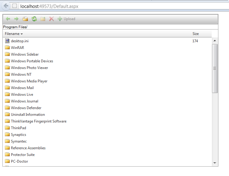The height and width of the screenshot is (176, 229).
Task: Select the desktop.ini file icon
Action: point(7,41)
